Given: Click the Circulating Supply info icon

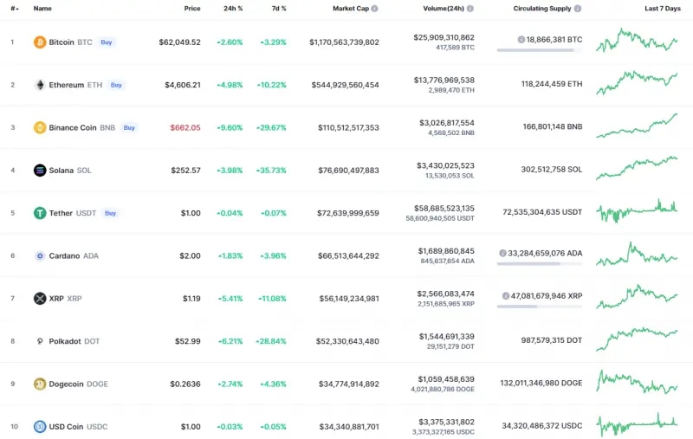Looking at the screenshot, I should coord(578,9).
